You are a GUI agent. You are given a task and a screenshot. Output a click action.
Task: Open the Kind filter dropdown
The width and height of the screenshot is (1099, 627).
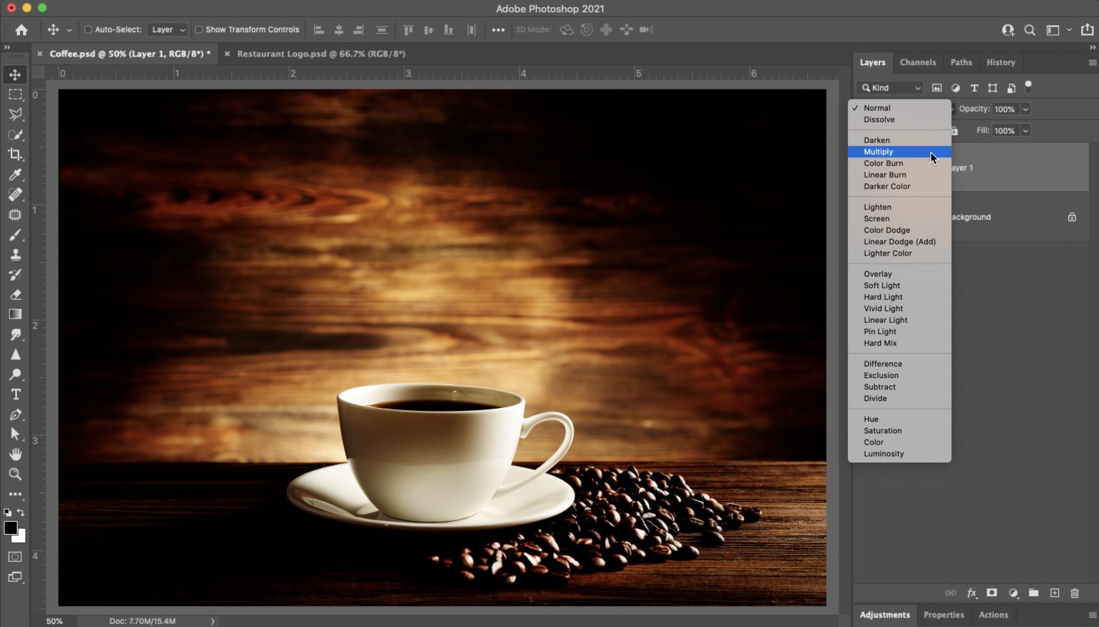coord(889,87)
